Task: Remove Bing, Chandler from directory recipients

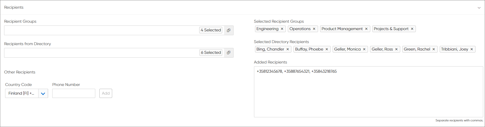Action: [x=288, y=49]
